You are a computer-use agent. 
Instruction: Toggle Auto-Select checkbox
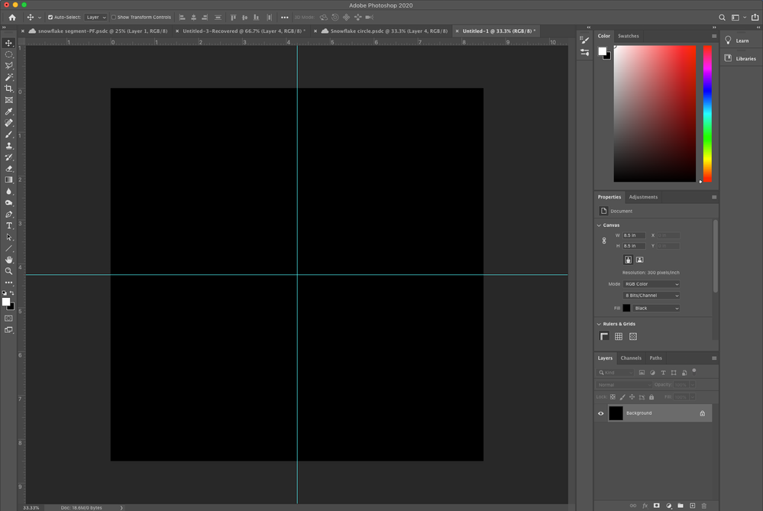click(x=50, y=18)
